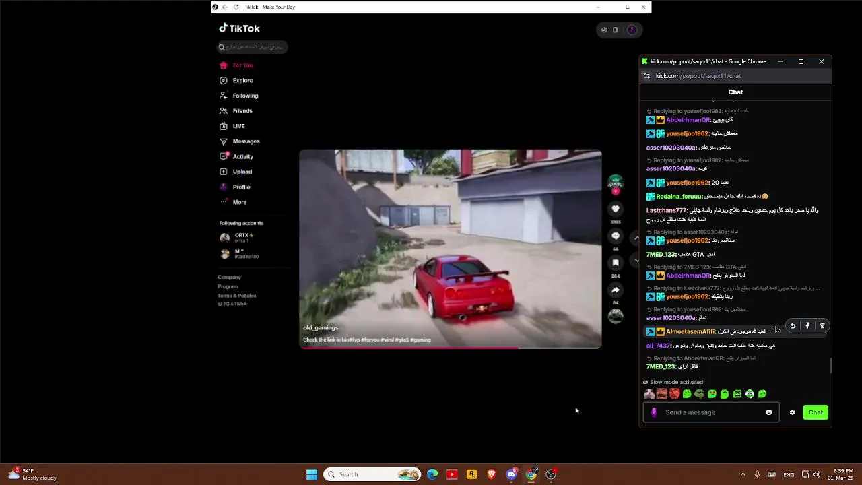Save the video with the bookmark icon
The width and height of the screenshot is (862, 485).
[x=616, y=263]
